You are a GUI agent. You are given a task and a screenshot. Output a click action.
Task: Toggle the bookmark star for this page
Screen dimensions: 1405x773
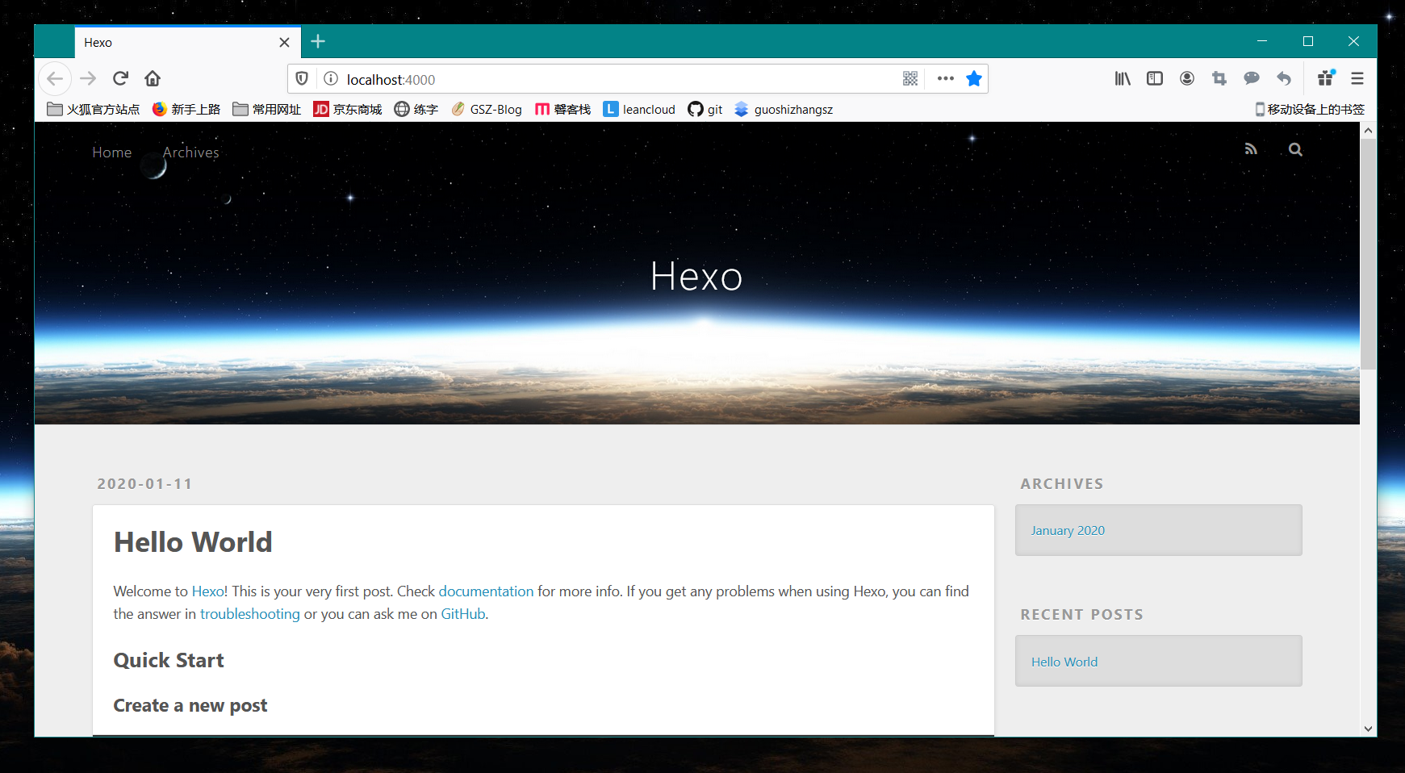tap(974, 78)
